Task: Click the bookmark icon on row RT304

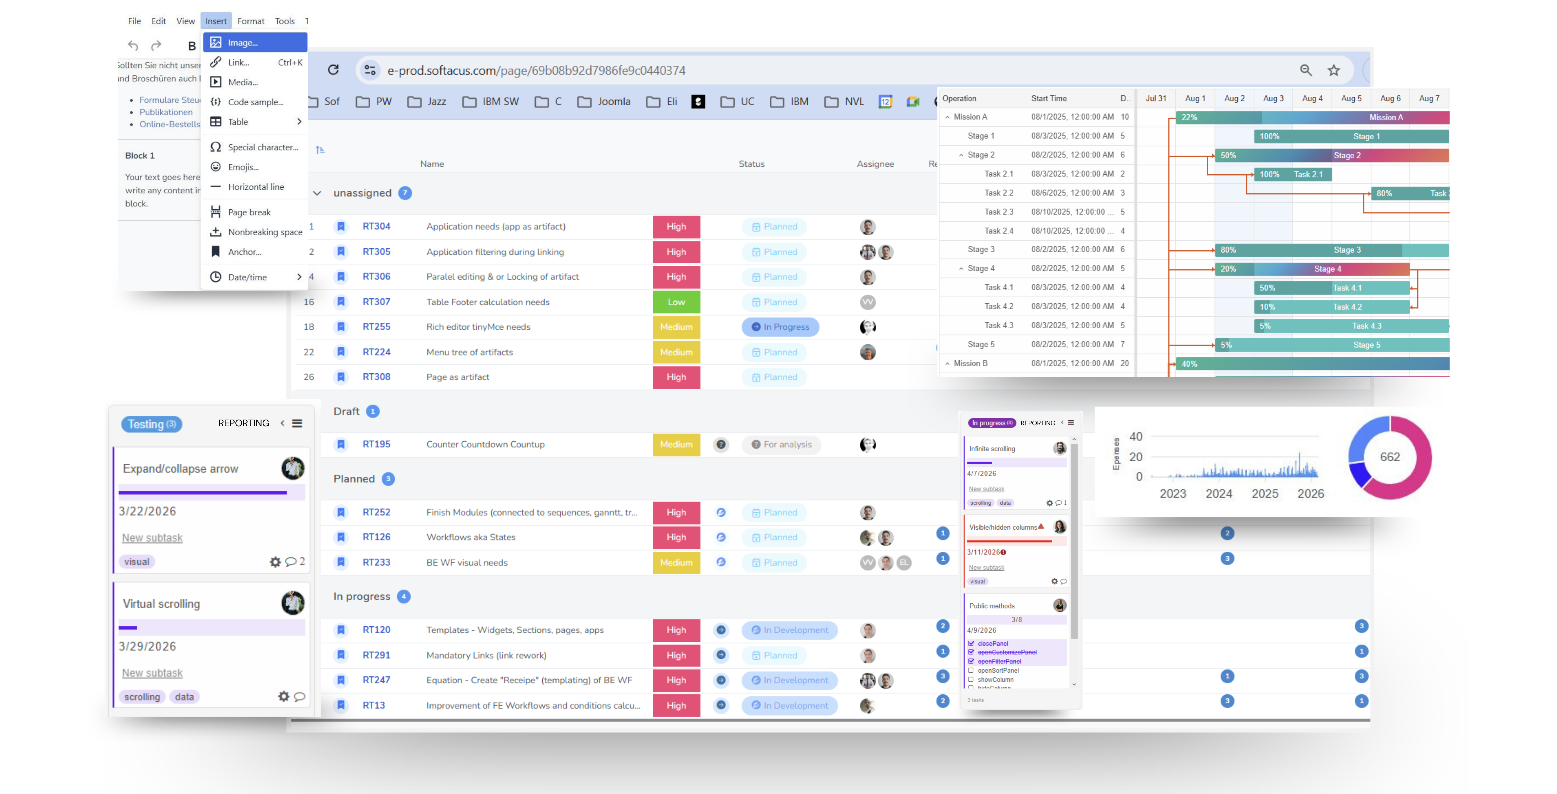Action: click(341, 227)
